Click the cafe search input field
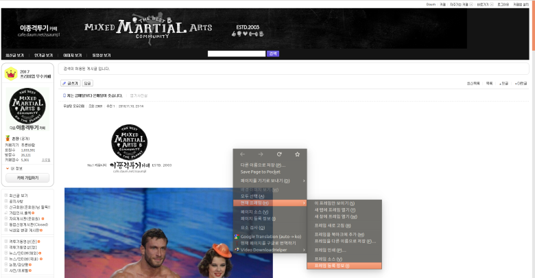This screenshot has height=278, width=535. tap(236, 54)
